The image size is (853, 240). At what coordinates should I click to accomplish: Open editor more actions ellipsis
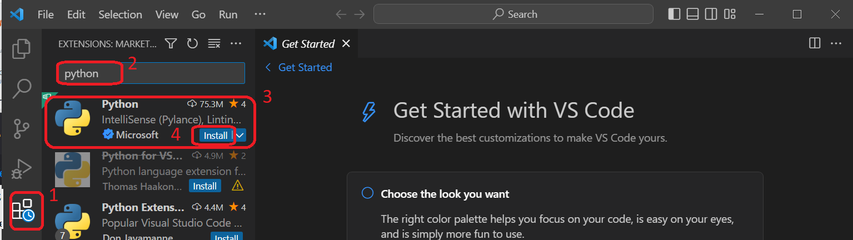point(836,43)
